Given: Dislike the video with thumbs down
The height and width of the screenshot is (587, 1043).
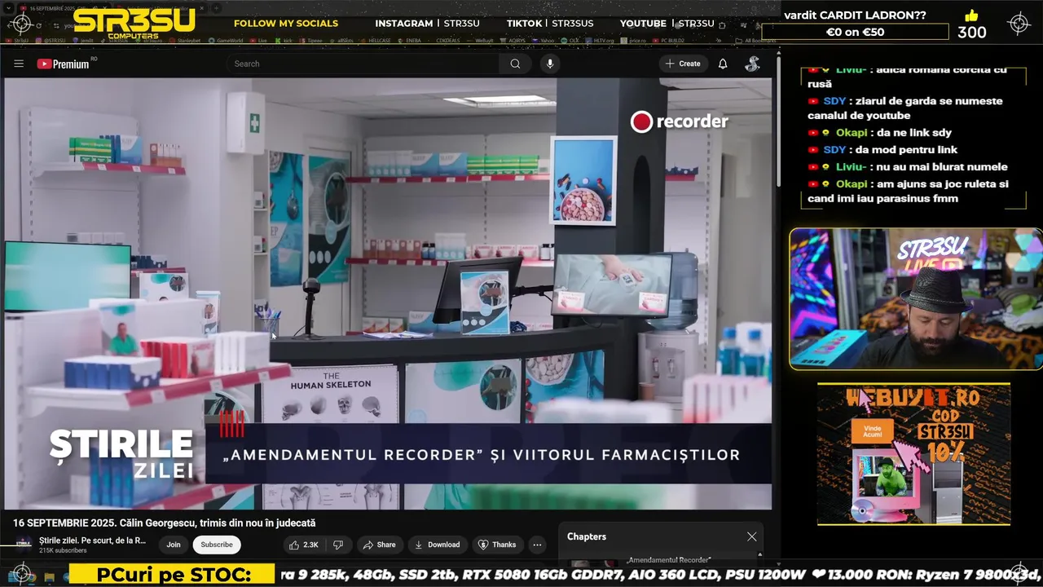Looking at the screenshot, I should coord(338,545).
